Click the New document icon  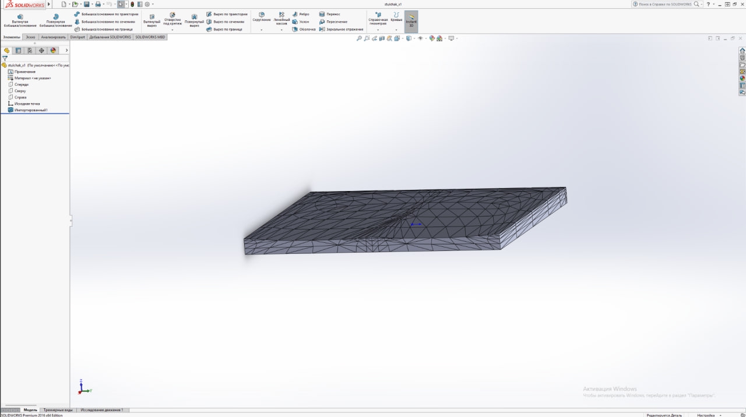(64, 4)
